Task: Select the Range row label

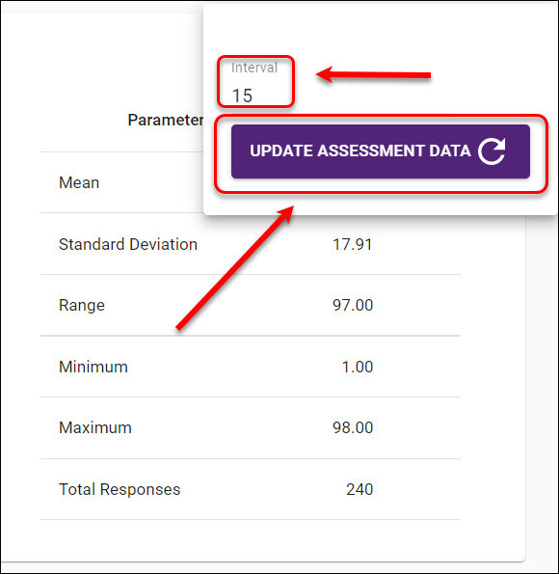Action: tap(82, 305)
